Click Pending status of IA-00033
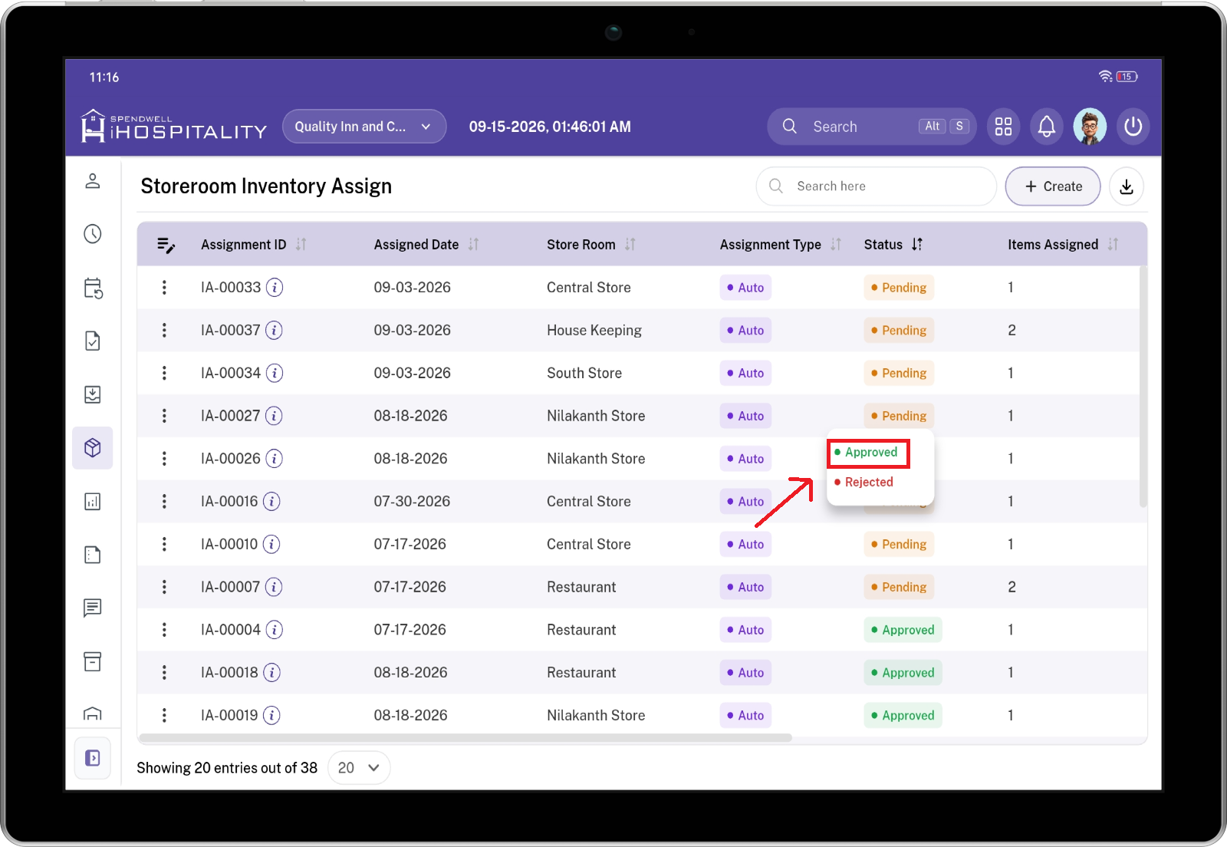1227x847 pixels. click(899, 288)
